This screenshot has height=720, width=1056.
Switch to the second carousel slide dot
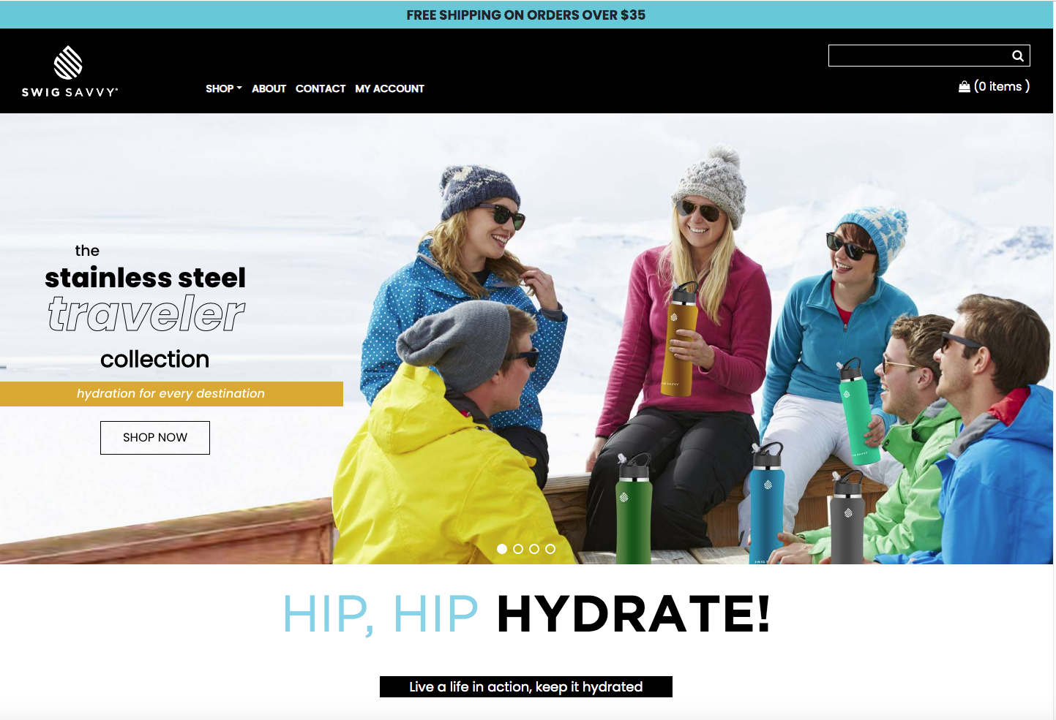518,549
